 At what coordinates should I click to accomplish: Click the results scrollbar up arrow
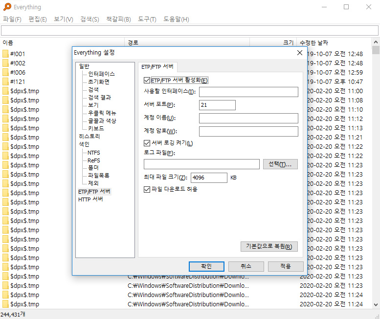(x=376, y=42)
